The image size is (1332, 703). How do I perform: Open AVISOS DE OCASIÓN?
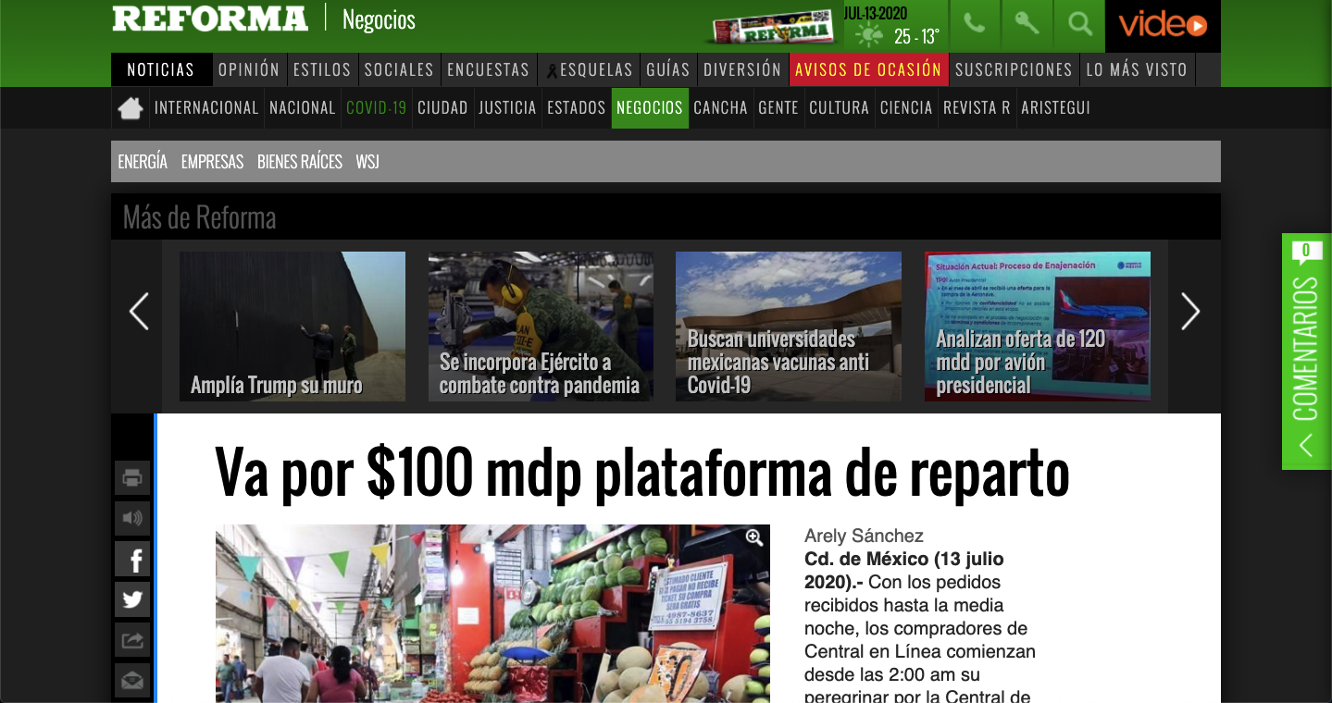click(x=868, y=69)
